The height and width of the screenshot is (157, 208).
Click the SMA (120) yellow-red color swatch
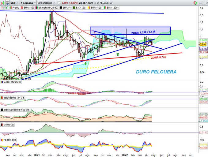click(89, 8)
